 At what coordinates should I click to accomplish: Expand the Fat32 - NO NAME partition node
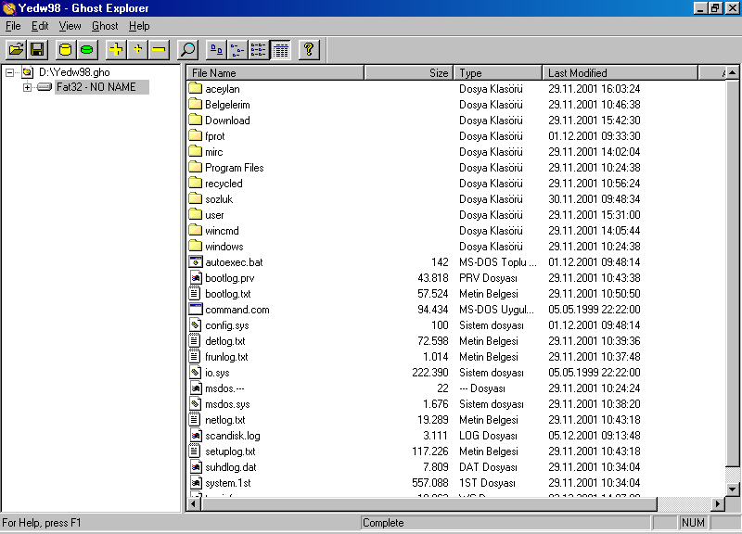[x=28, y=87]
